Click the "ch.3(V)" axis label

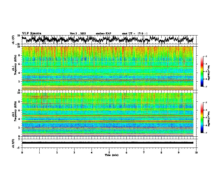pos(13,144)
